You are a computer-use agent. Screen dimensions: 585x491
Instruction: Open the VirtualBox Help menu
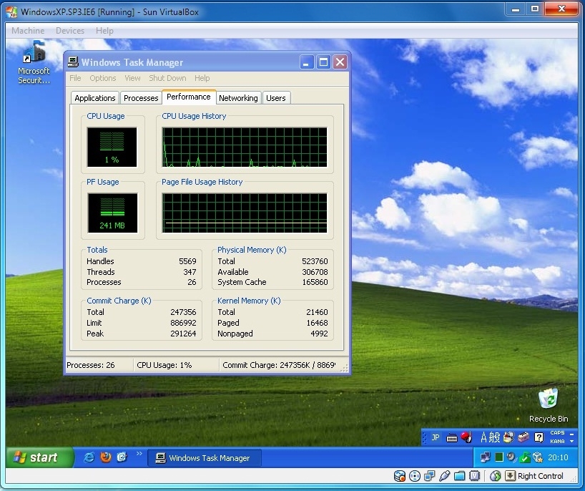click(104, 31)
